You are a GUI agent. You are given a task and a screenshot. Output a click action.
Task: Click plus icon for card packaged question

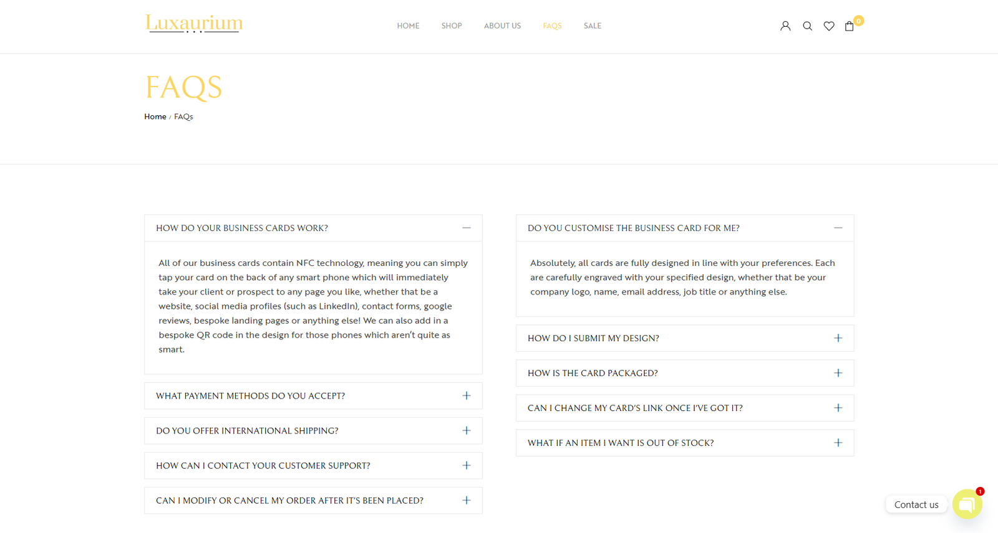pyautogui.click(x=838, y=373)
